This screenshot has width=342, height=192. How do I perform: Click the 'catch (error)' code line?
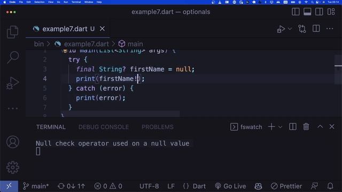[x=101, y=88]
